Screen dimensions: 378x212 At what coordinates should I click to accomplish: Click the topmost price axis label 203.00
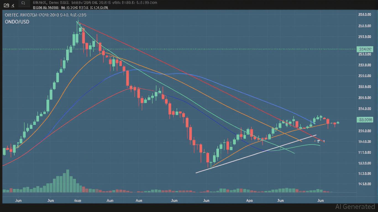pyautogui.click(x=364, y=15)
